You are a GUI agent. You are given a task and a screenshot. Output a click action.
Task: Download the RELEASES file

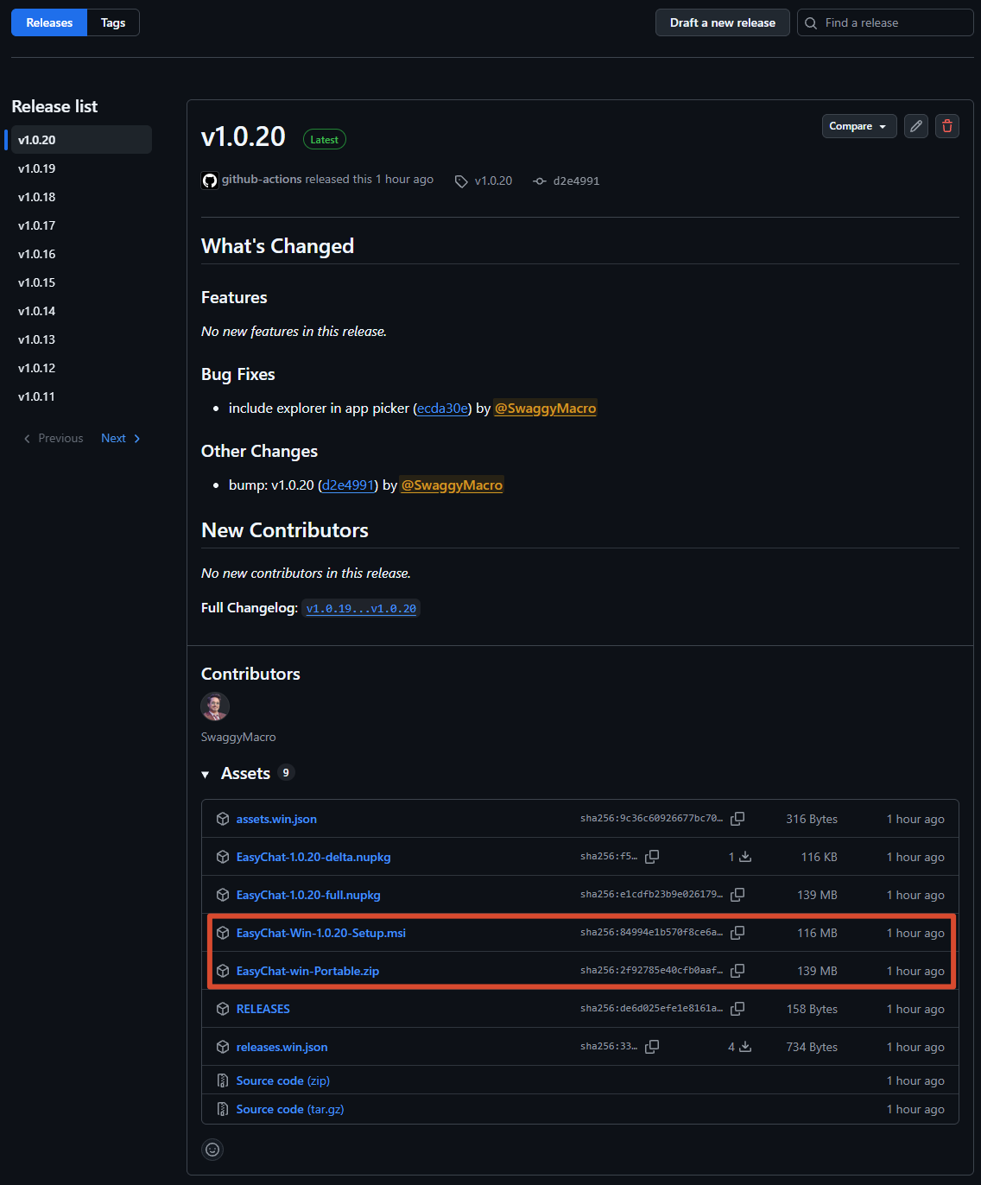[x=263, y=1009]
